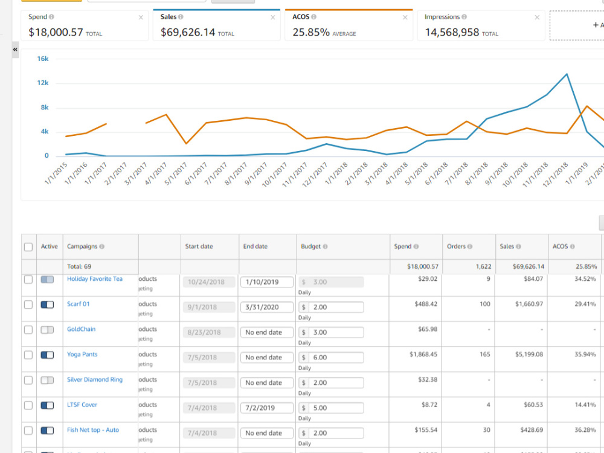604x453 pixels.
Task: Edit Yoga Pants daily budget 6.00 field
Action: coord(336,358)
